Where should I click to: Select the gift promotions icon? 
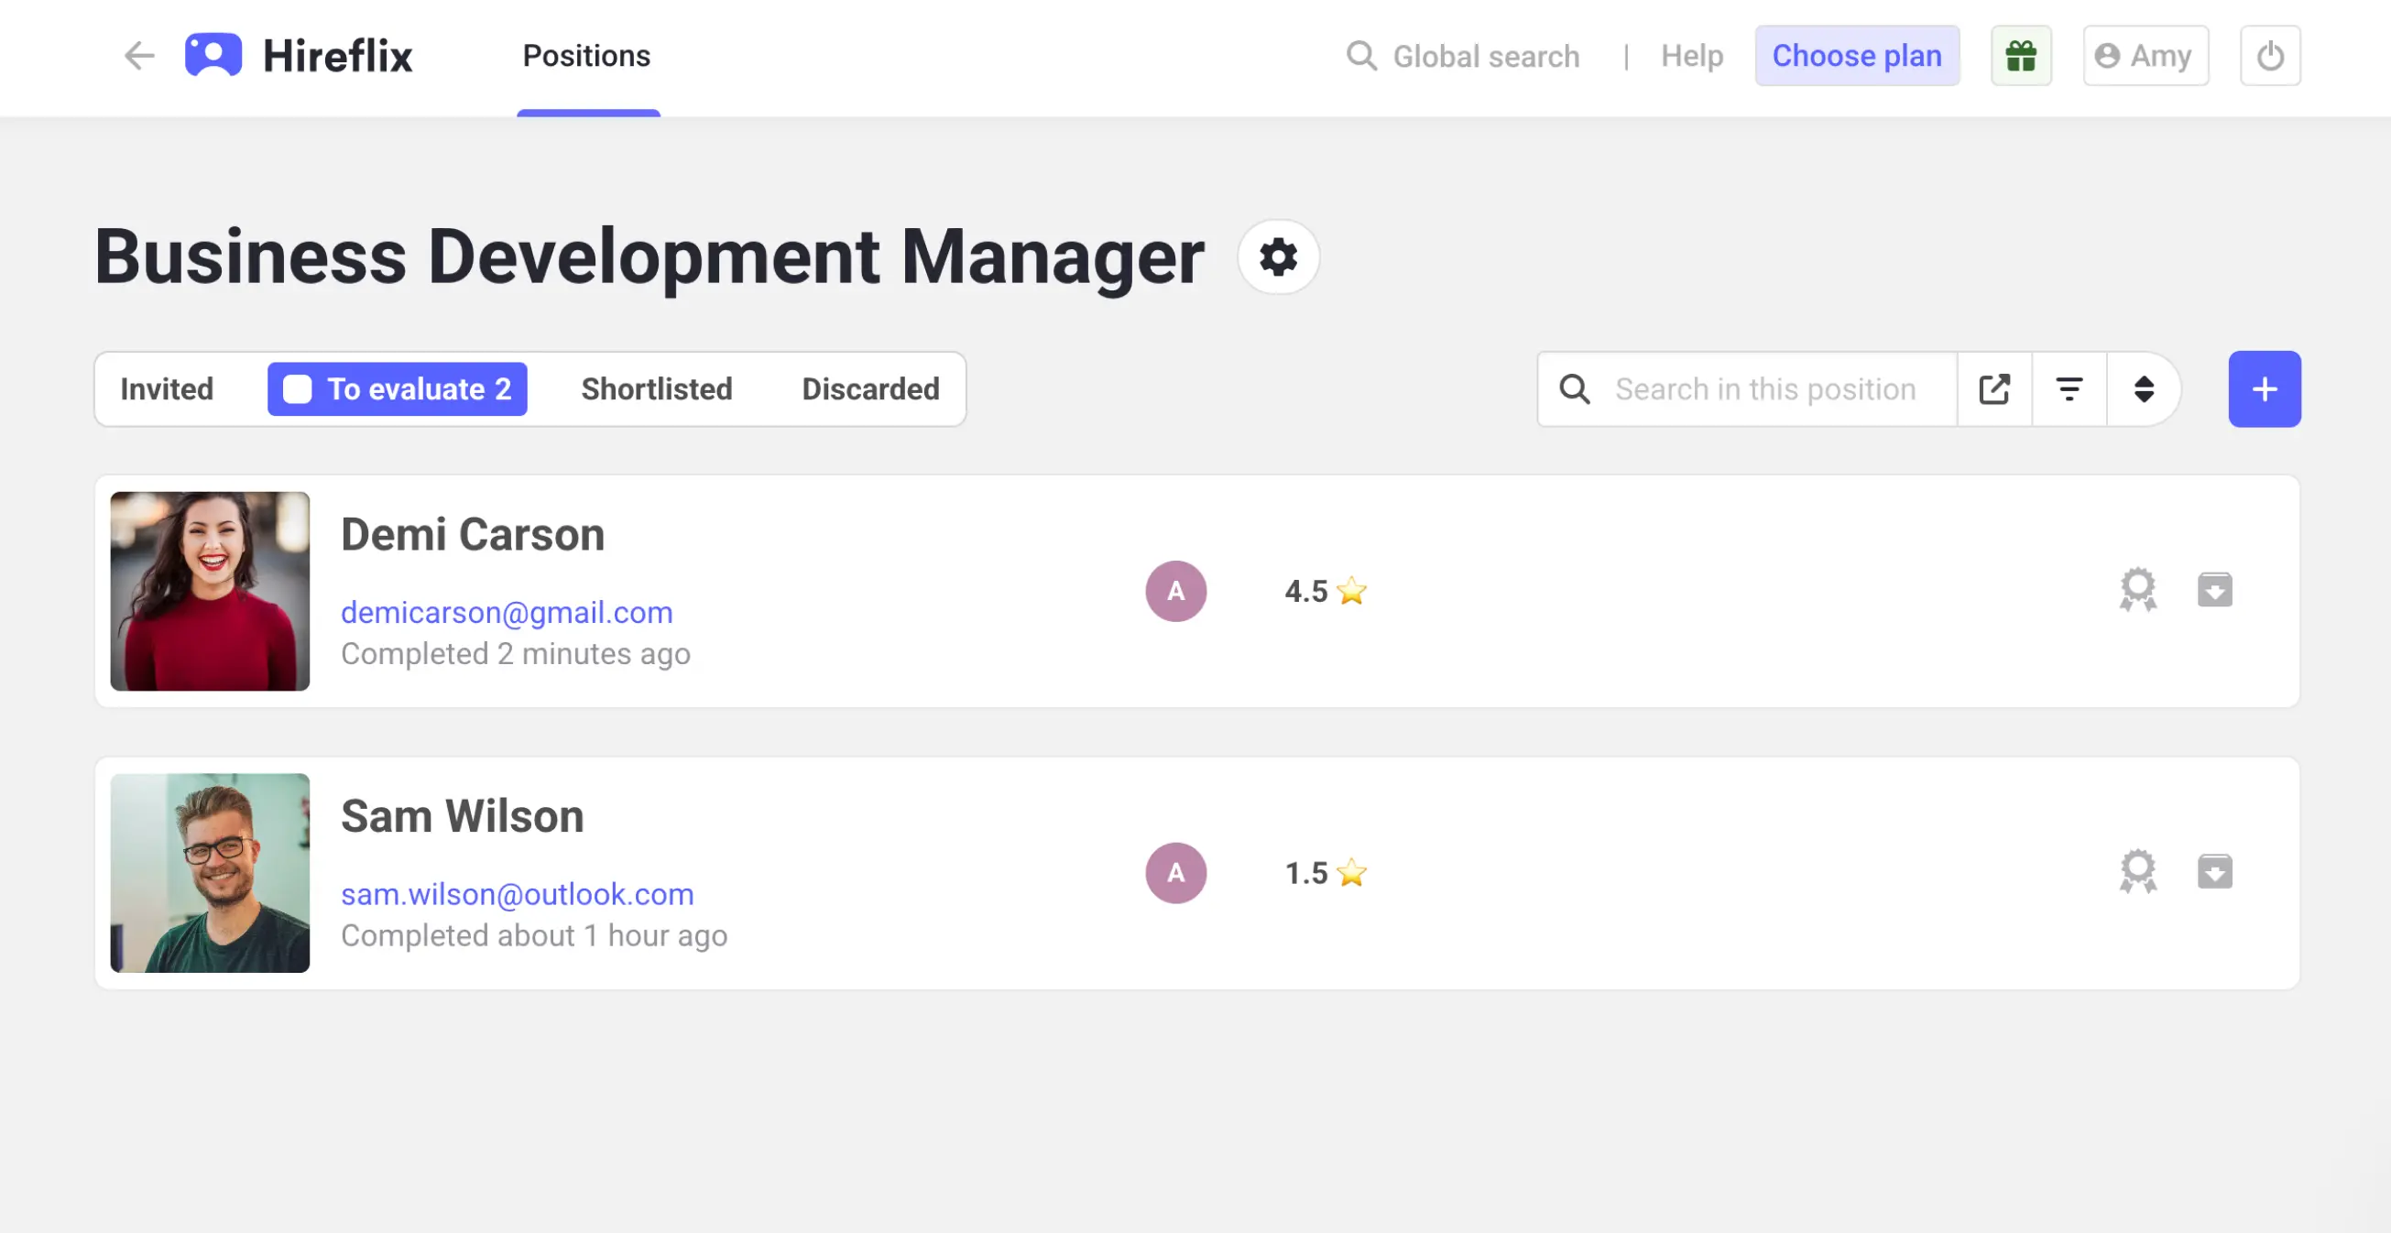[2021, 56]
